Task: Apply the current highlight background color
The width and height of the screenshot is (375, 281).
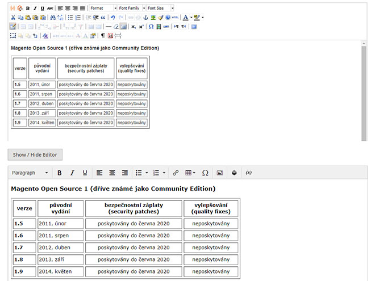Action: click(197, 18)
